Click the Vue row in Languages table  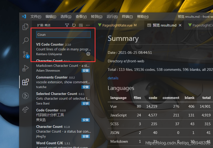coord(160,106)
